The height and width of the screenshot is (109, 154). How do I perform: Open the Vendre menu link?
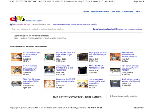pos(86,11)
